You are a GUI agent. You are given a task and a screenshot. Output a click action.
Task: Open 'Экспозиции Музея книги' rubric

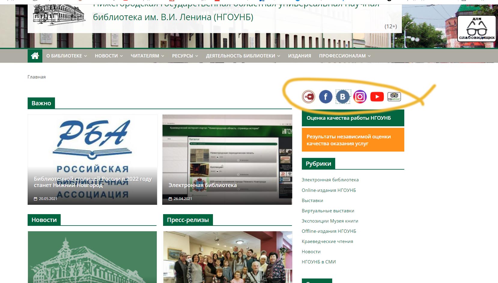[x=330, y=221]
